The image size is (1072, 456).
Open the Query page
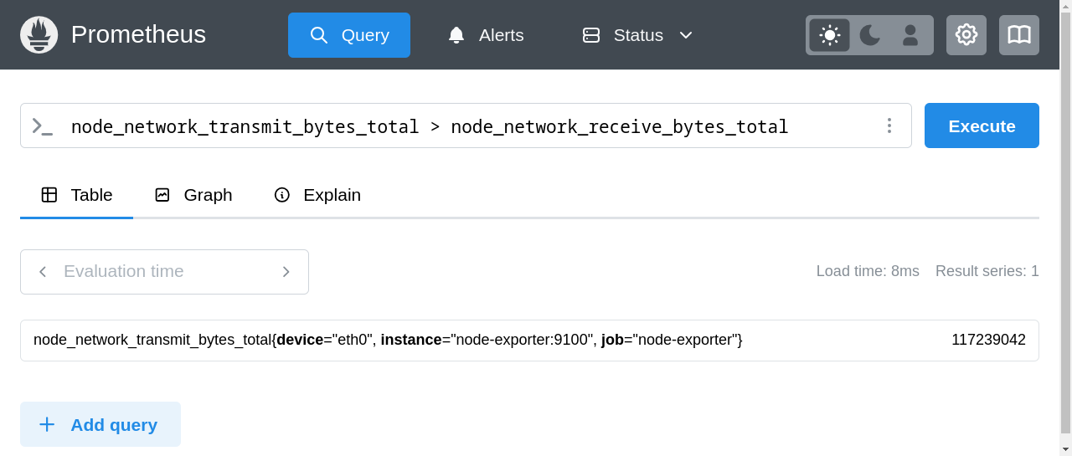[349, 35]
